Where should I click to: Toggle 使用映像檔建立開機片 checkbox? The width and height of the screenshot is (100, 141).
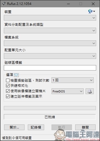[x=8, y=91]
